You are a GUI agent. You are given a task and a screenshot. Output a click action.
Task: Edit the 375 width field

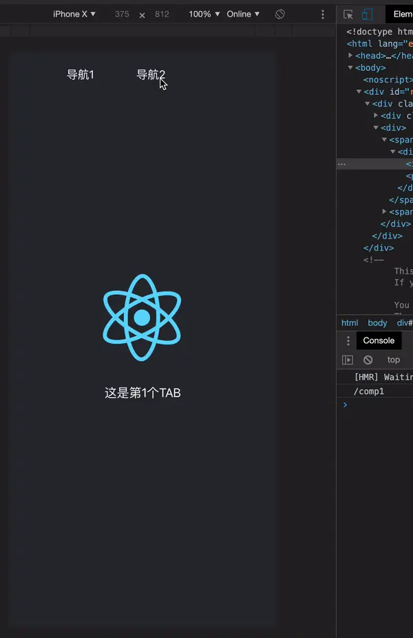pyautogui.click(x=122, y=14)
